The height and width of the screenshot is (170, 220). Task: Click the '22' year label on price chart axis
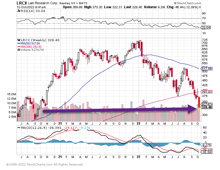138,123
